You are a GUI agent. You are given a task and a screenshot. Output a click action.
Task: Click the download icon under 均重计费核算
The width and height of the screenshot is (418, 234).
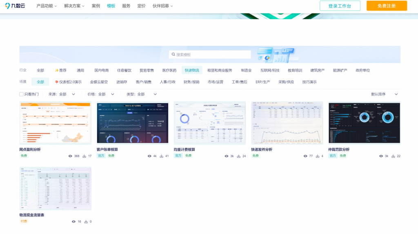point(238,156)
